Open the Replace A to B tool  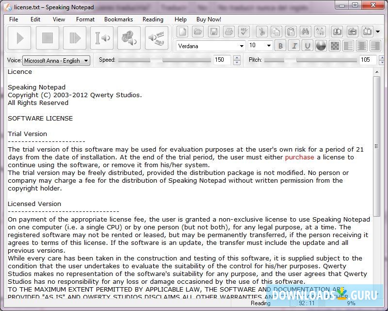(320, 32)
